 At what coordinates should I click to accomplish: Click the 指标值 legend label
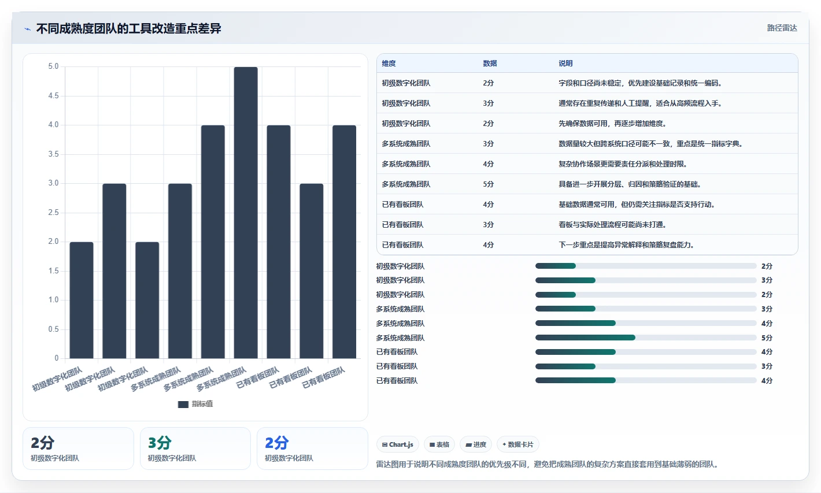pos(202,404)
